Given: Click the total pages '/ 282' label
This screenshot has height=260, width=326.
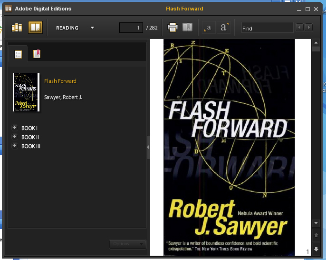Looking at the screenshot, I should click(152, 28).
